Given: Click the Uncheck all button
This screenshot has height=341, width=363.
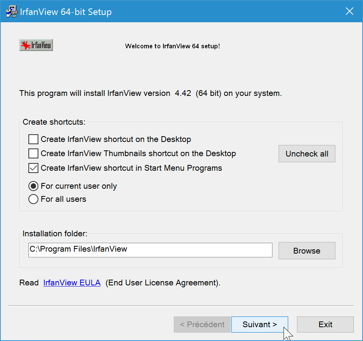Looking at the screenshot, I should coord(307,153).
